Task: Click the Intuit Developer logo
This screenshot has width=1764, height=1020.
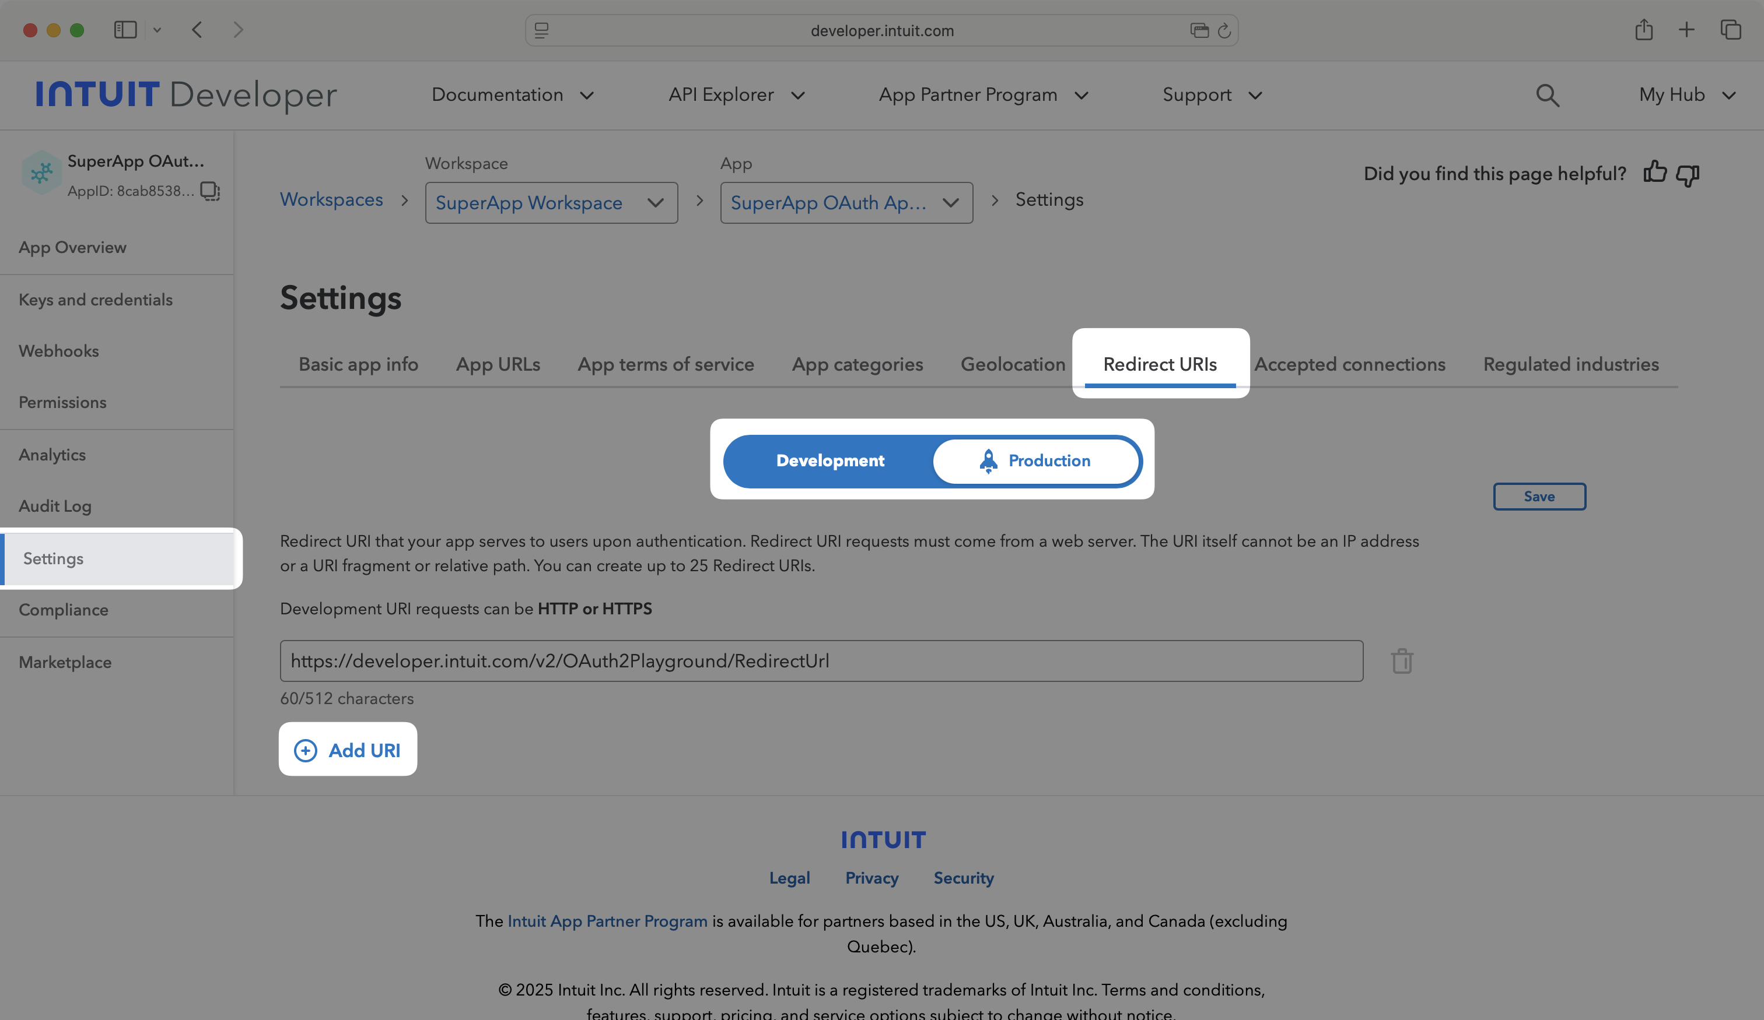Action: tap(185, 95)
